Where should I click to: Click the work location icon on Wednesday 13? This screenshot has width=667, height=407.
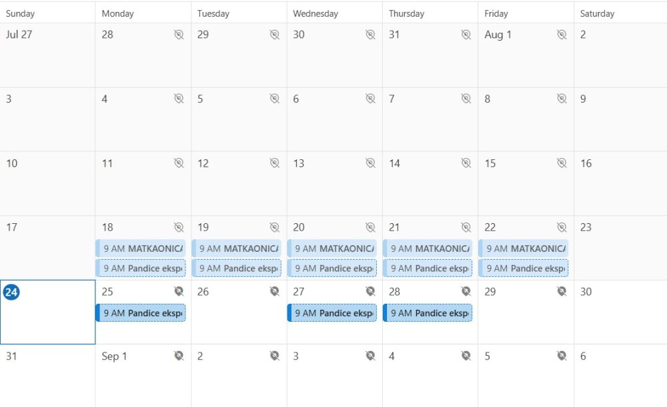370,163
